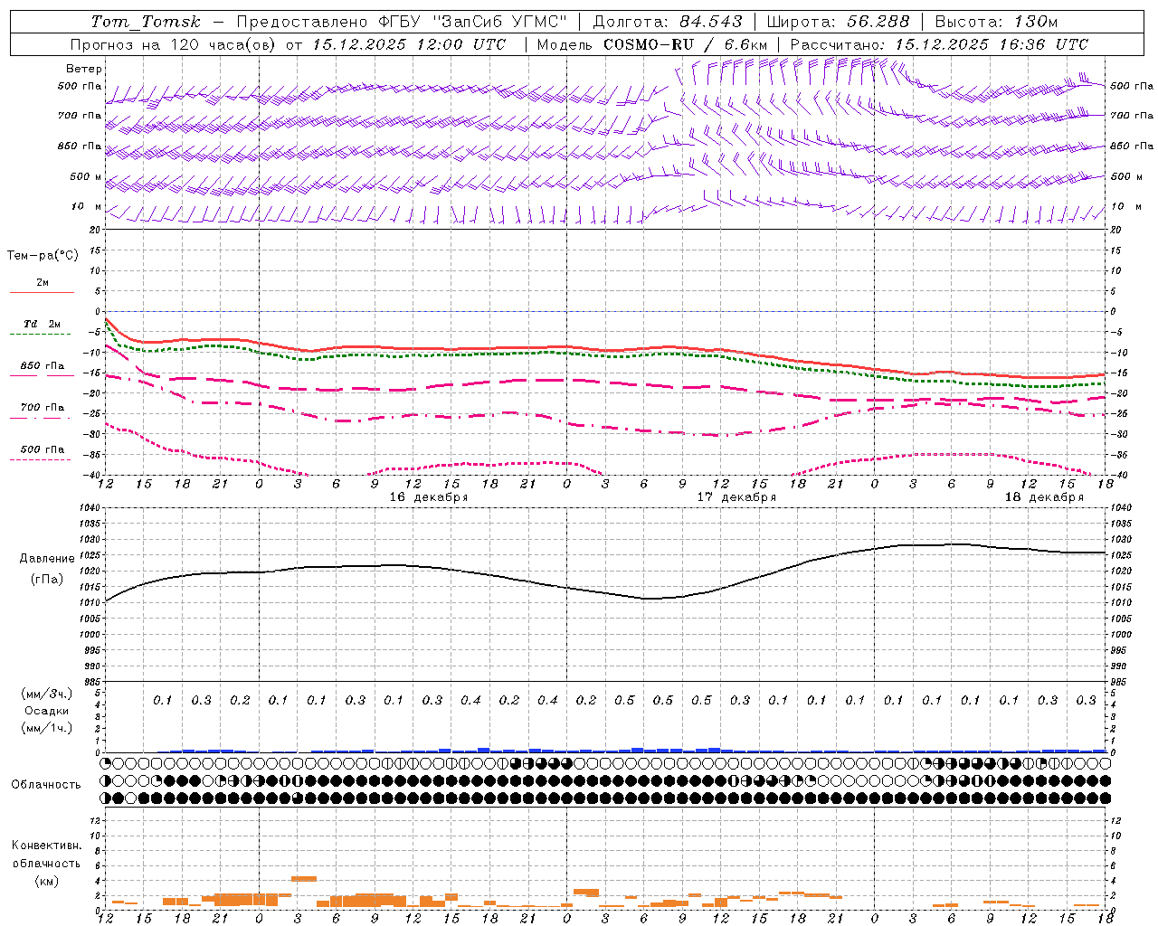Click the '16 декабря' date label
The width and height of the screenshot is (1158, 926).
428,497
